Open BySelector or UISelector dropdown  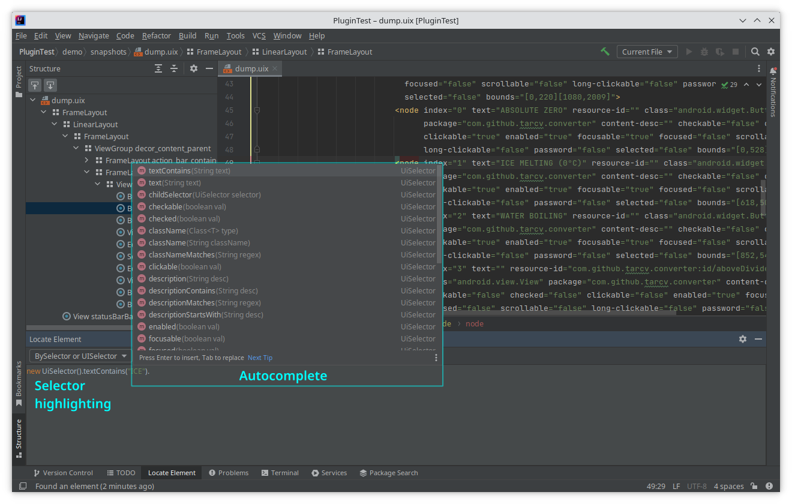pos(80,356)
